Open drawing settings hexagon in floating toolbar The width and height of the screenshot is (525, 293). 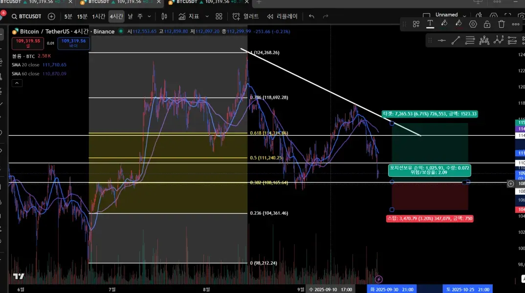coord(473,24)
